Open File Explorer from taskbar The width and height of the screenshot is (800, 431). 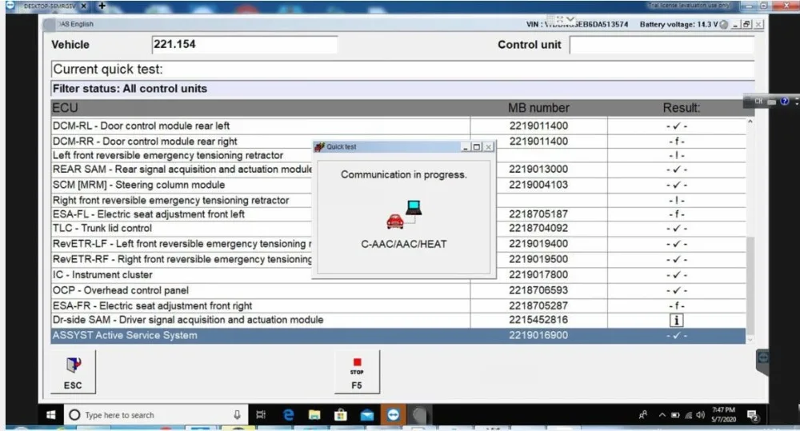314,415
